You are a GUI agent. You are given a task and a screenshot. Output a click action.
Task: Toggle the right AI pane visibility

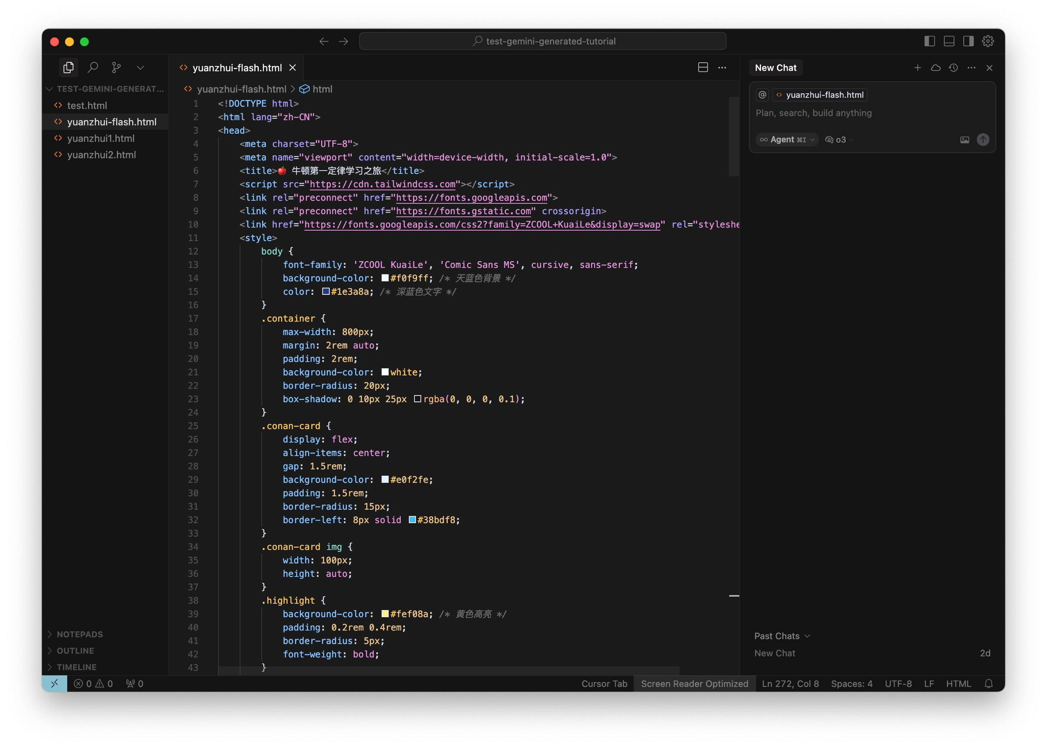968,41
